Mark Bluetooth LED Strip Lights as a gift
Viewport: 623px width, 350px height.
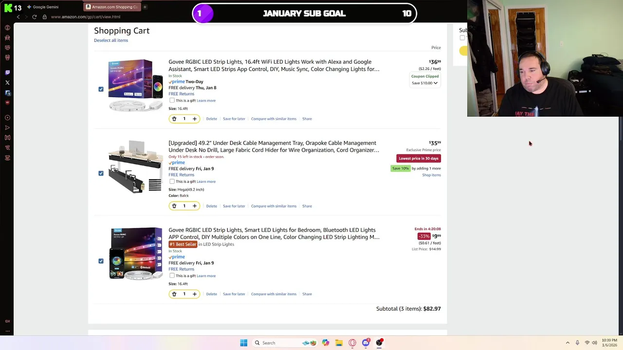click(x=172, y=276)
